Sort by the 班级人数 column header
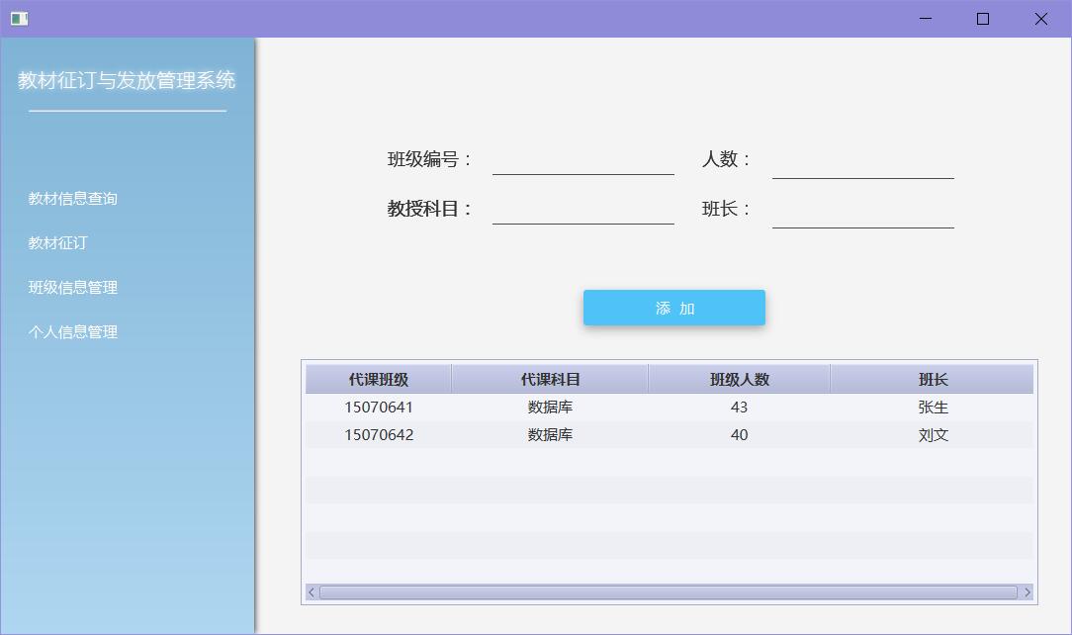Screen dimensions: 1072x635 tap(739, 379)
